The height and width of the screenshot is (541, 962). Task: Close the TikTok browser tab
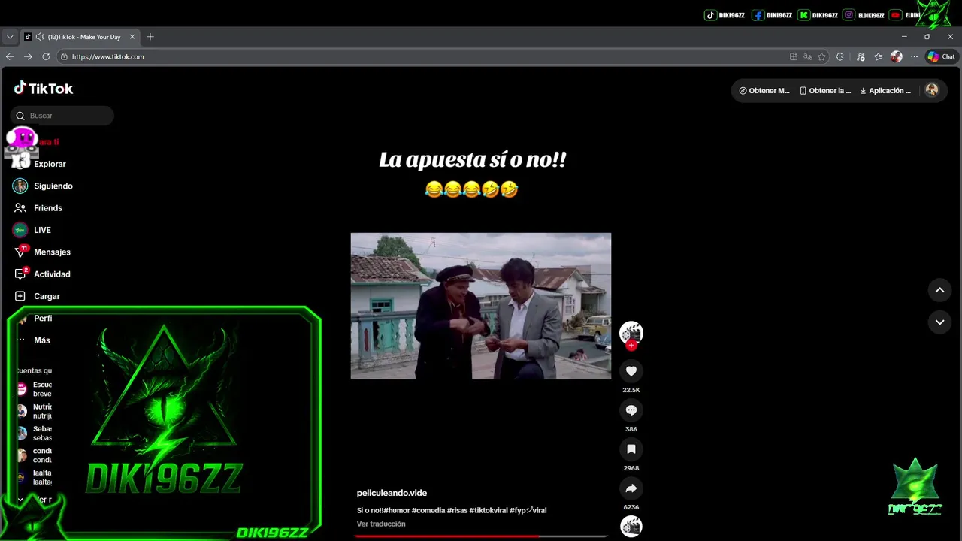[132, 37]
